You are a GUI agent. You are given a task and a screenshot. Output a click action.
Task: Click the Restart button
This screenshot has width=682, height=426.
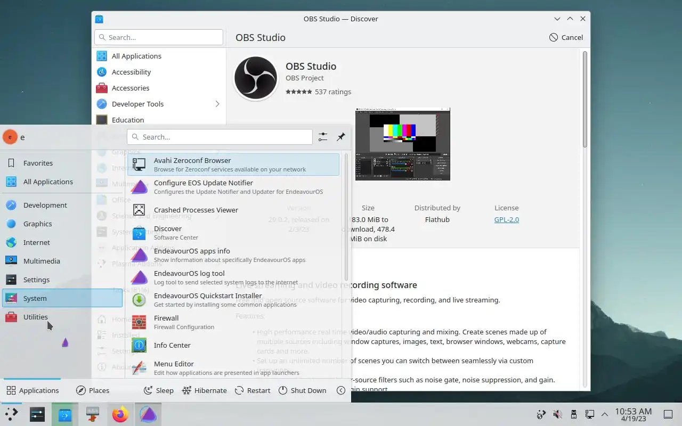coord(253,390)
